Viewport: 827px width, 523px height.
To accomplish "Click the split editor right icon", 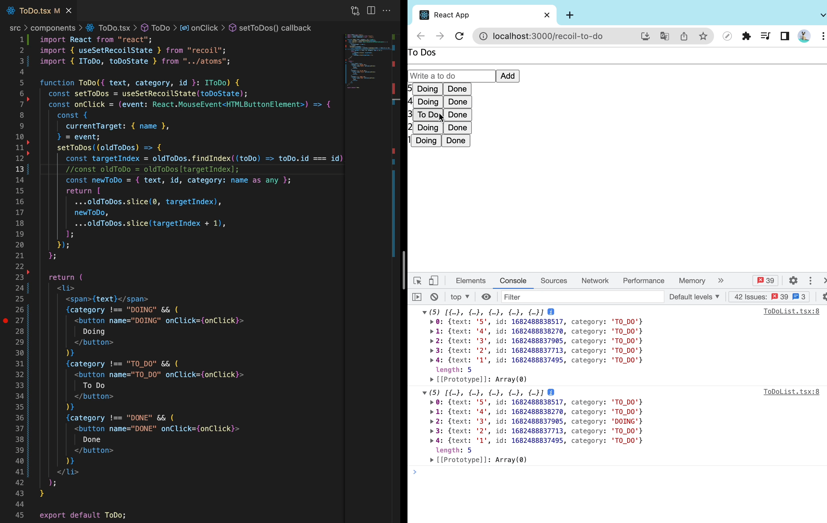I will point(371,11).
